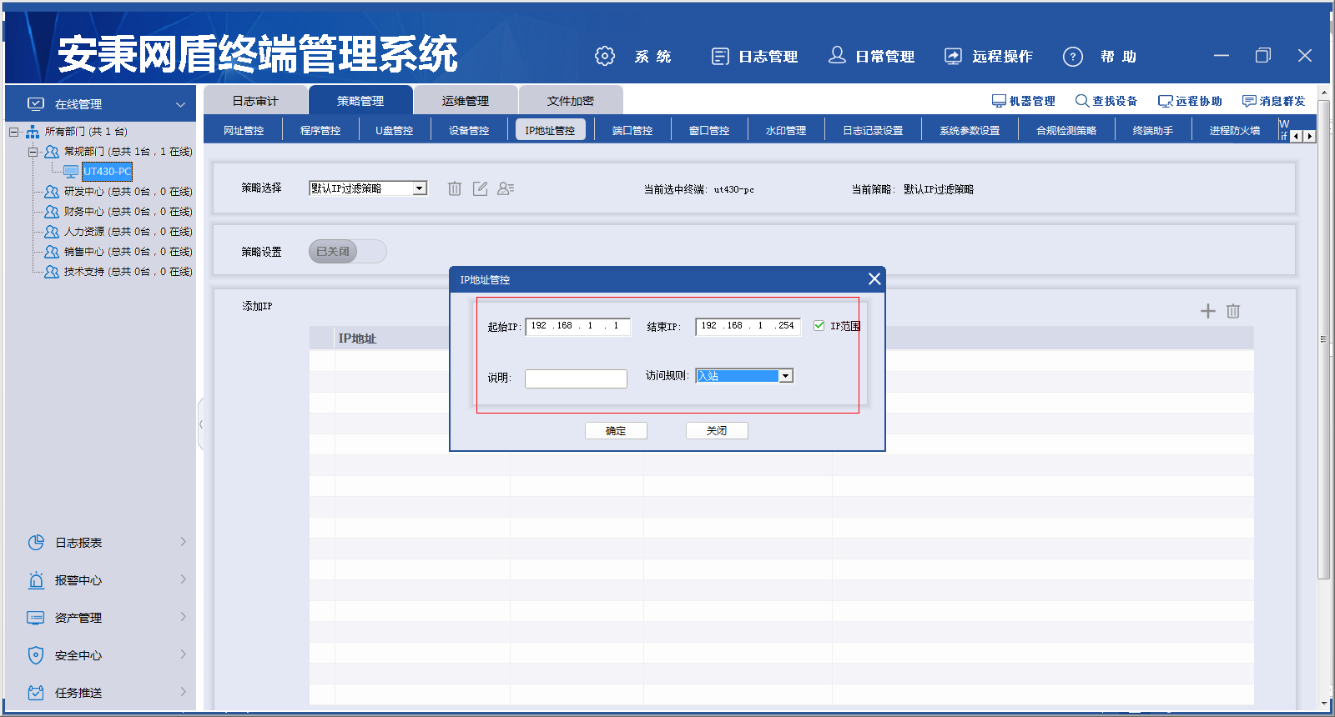Open the remote operation icon

pos(953,56)
